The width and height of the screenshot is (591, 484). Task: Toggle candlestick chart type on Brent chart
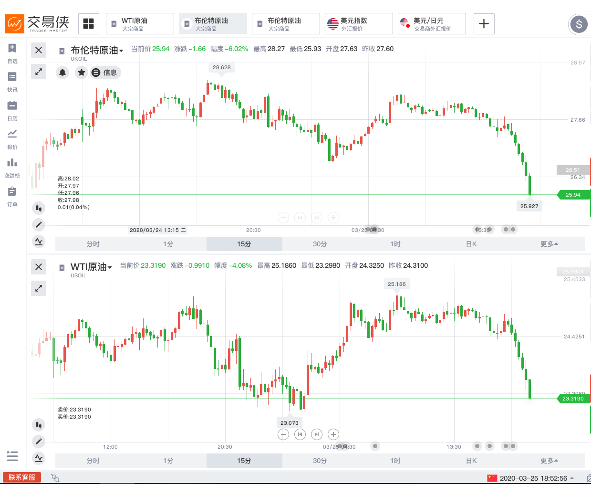click(39, 208)
